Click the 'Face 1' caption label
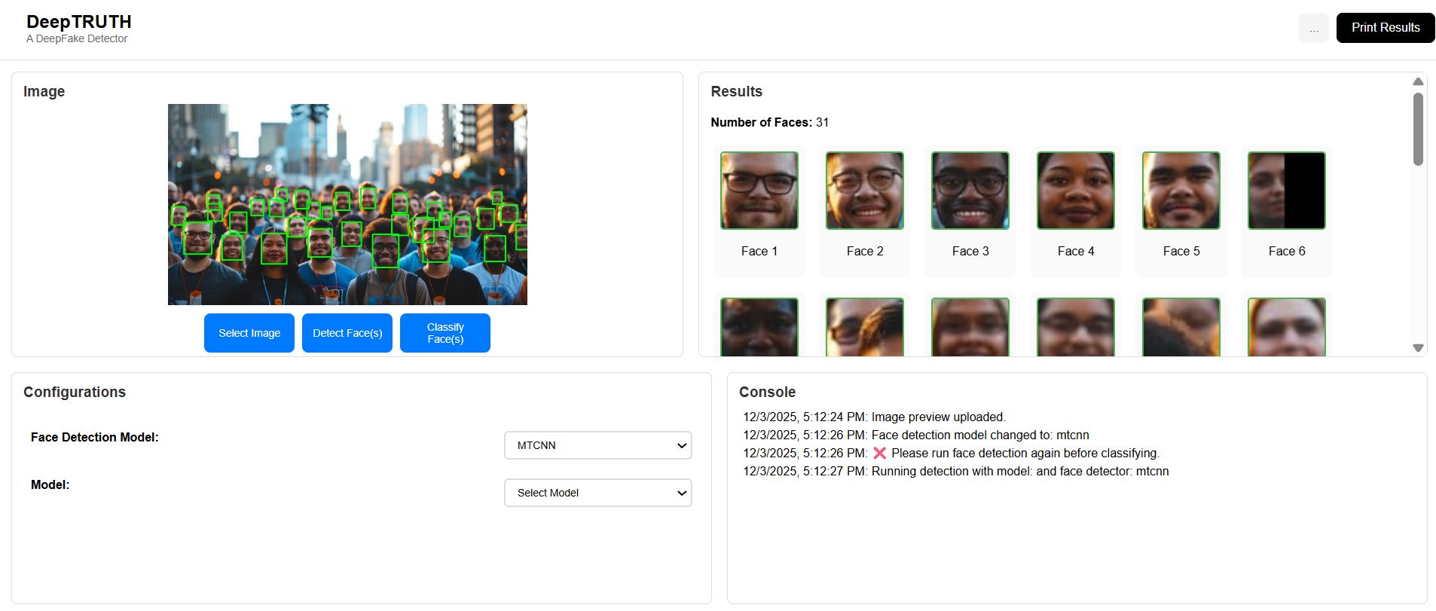The height and width of the screenshot is (611, 1436). pyautogui.click(x=759, y=251)
